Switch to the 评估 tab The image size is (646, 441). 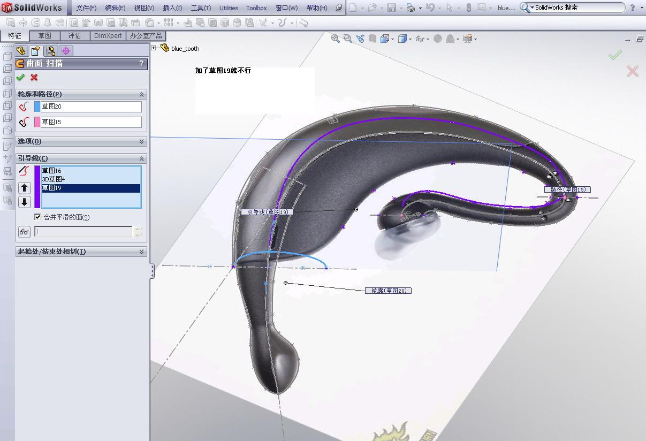(x=74, y=36)
